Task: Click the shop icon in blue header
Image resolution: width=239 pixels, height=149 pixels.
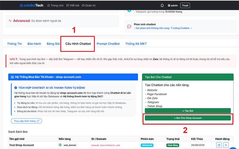Action: coord(12,77)
